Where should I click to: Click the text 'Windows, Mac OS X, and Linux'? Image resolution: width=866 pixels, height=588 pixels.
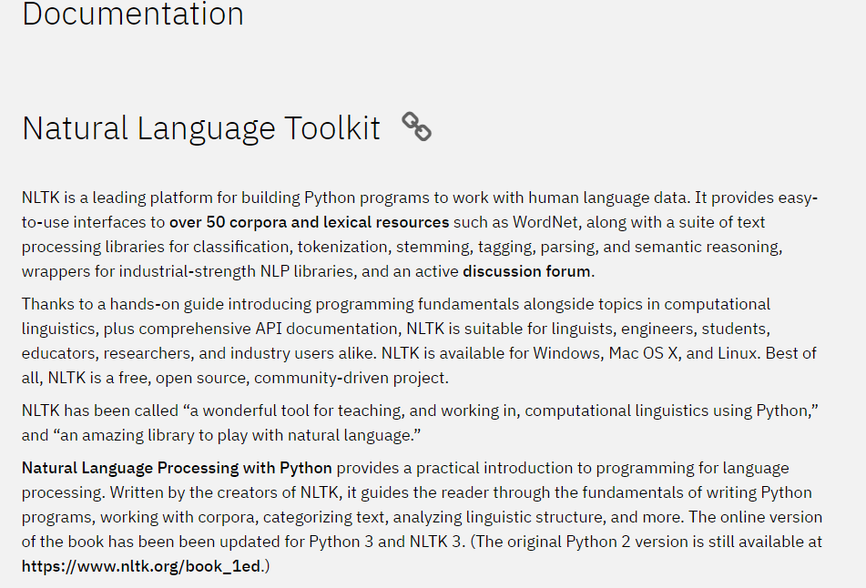[645, 353]
